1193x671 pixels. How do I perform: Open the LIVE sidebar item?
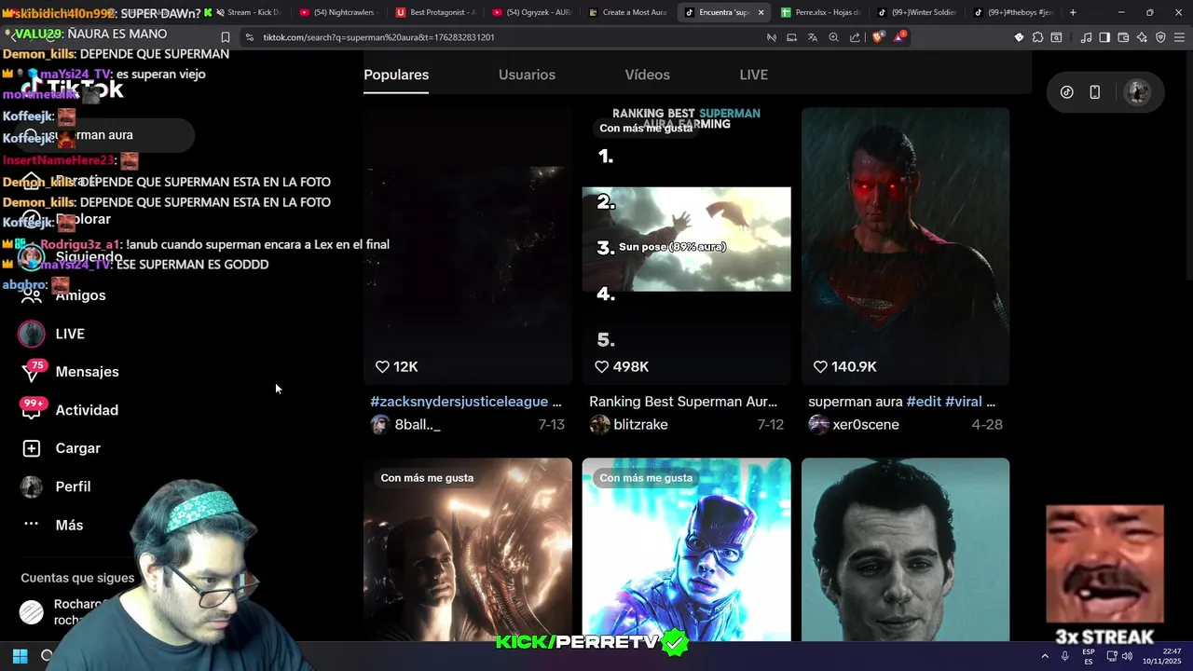coord(53,334)
